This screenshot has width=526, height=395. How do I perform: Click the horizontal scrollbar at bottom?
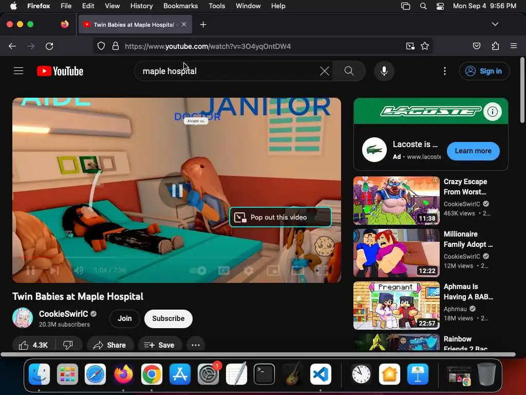tap(258, 354)
